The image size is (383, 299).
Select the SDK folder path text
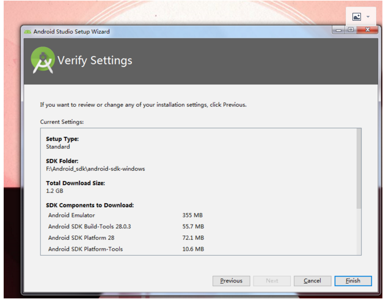[95, 169]
